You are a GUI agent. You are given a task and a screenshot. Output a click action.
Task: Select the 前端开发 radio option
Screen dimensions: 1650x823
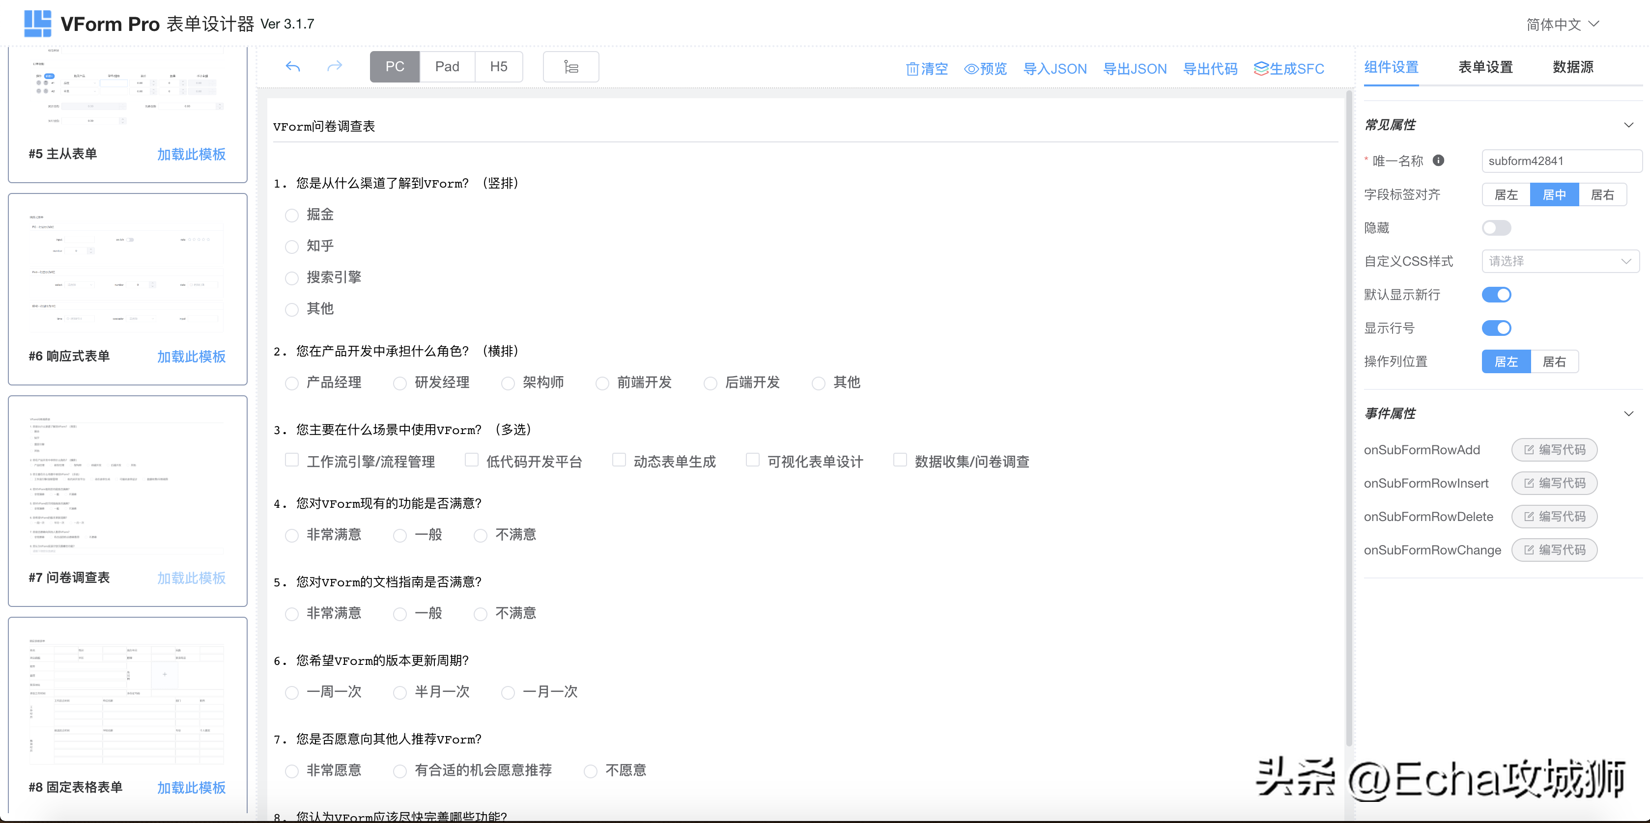pyautogui.click(x=602, y=384)
